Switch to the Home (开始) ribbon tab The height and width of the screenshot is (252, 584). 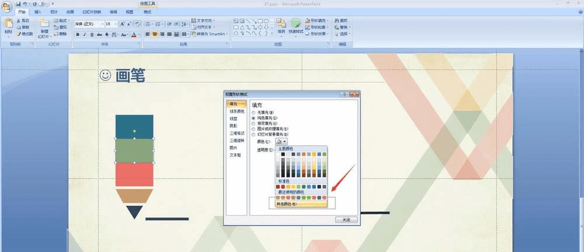pos(22,12)
